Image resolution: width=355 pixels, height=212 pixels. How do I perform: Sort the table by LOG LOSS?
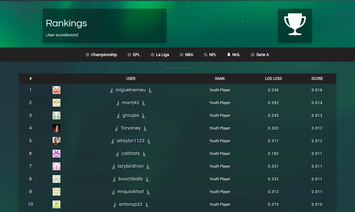pyautogui.click(x=273, y=78)
